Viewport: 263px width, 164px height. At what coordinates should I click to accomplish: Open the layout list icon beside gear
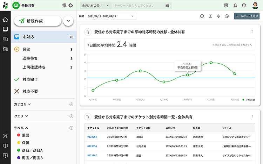click(65, 5)
